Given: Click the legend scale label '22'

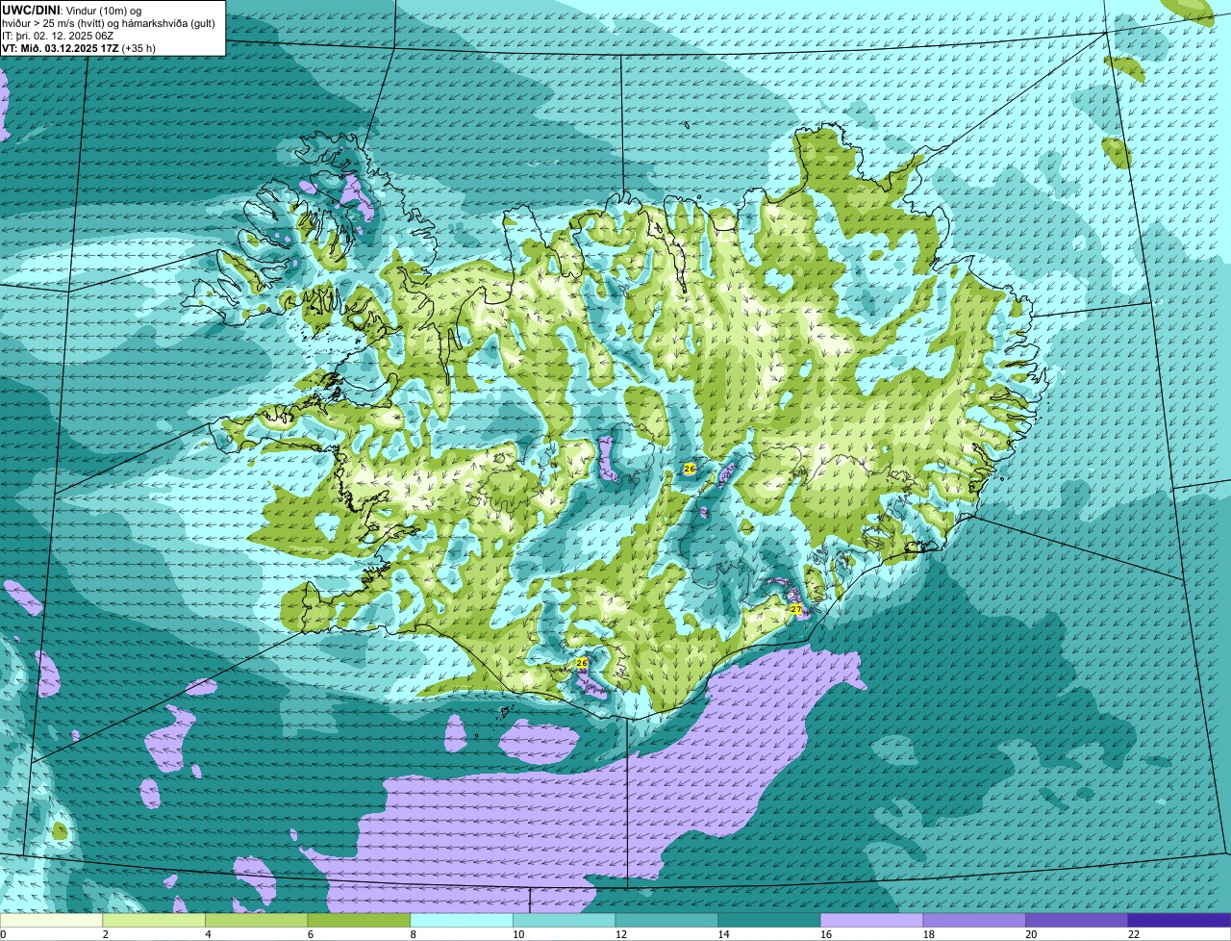Looking at the screenshot, I should click(x=1134, y=934).
